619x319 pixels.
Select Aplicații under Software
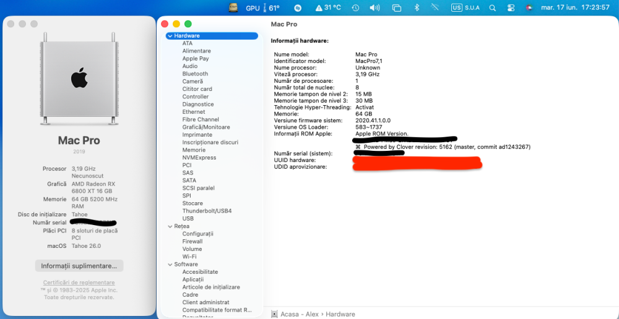(x=193, y=279)
